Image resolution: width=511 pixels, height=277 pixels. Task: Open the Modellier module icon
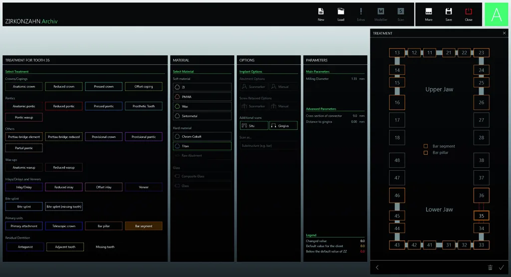point(381,12)
